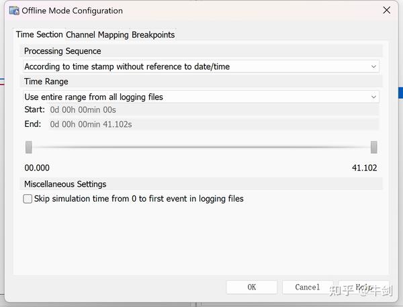
Task: Click the left time range slider handle
Action: (29, 147)
